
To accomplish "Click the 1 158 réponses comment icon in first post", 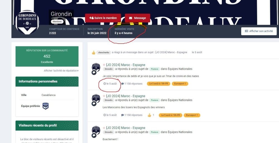I will point(122,84).
